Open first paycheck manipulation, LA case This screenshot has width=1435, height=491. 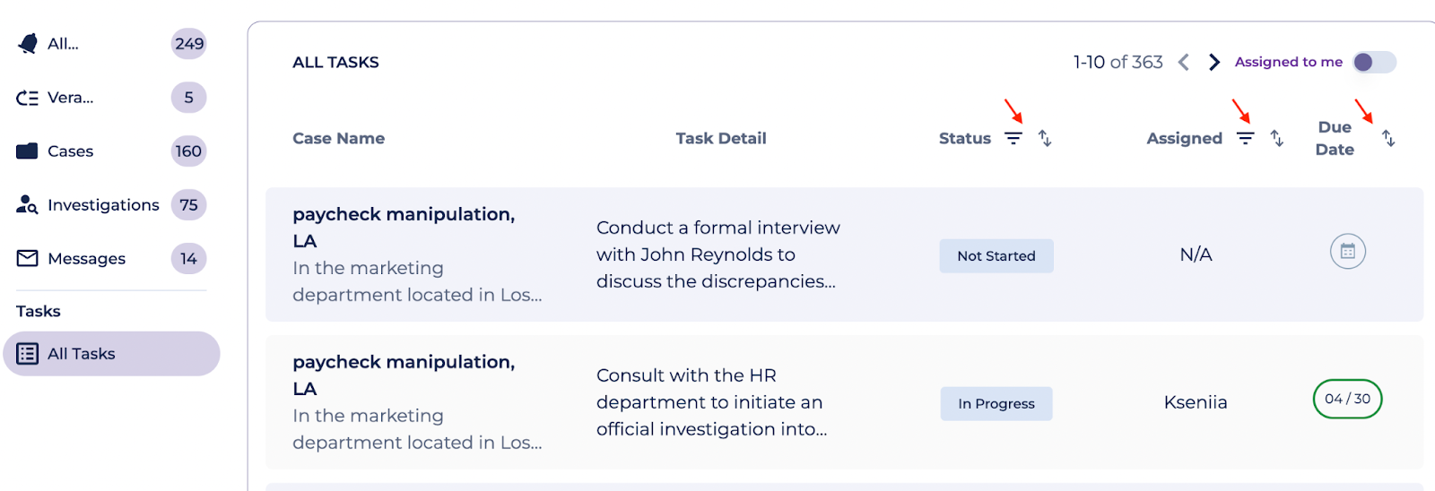[404, 215]
